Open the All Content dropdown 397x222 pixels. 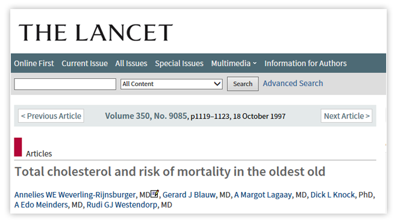pos(172,84)
